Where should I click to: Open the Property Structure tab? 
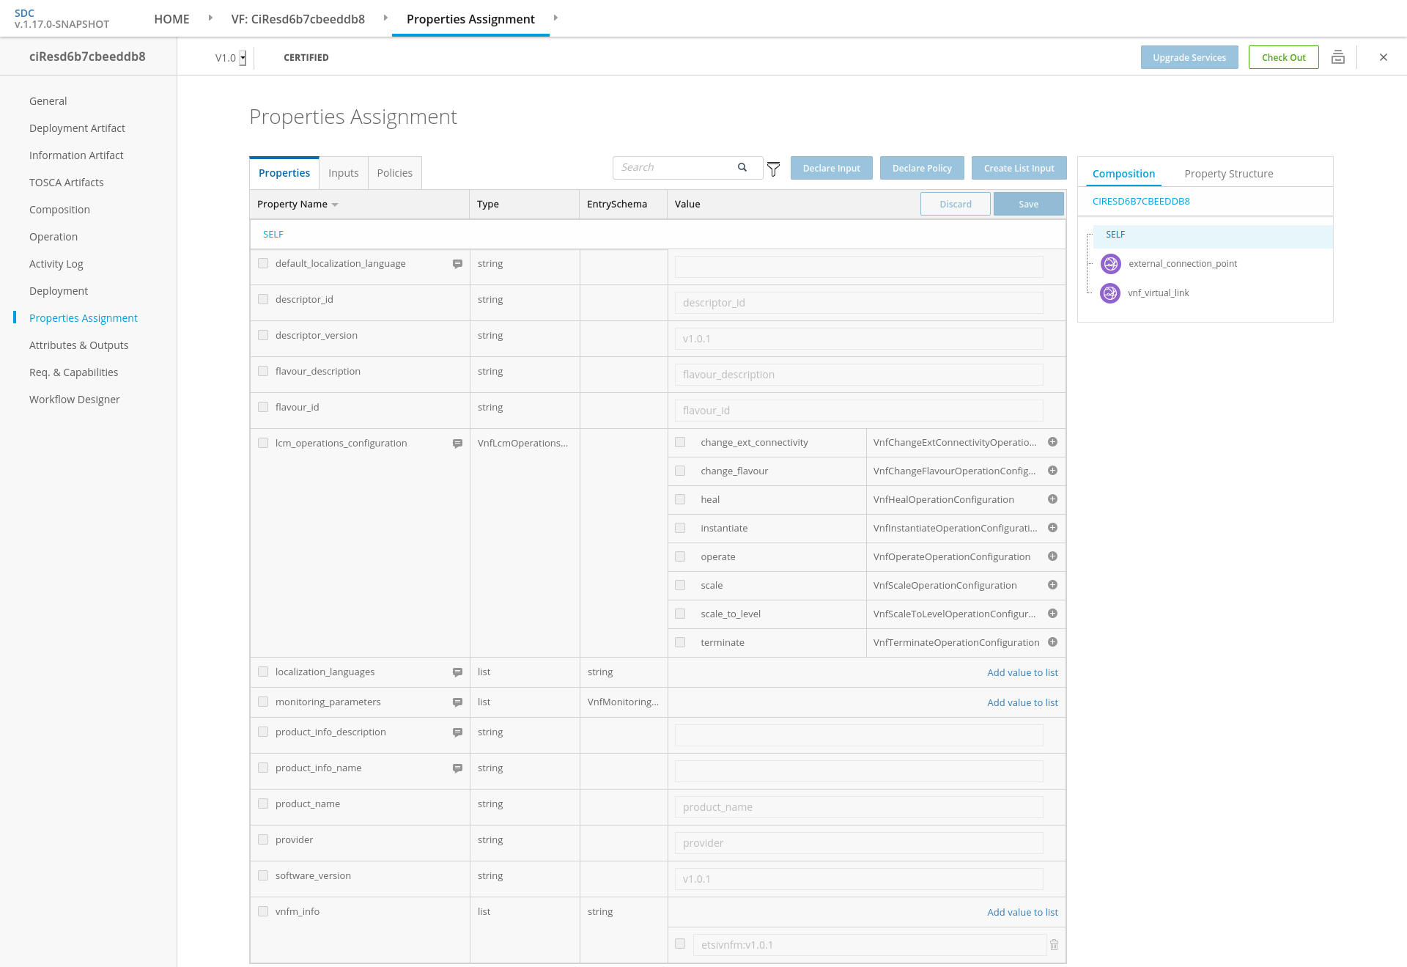point(1228,174)
